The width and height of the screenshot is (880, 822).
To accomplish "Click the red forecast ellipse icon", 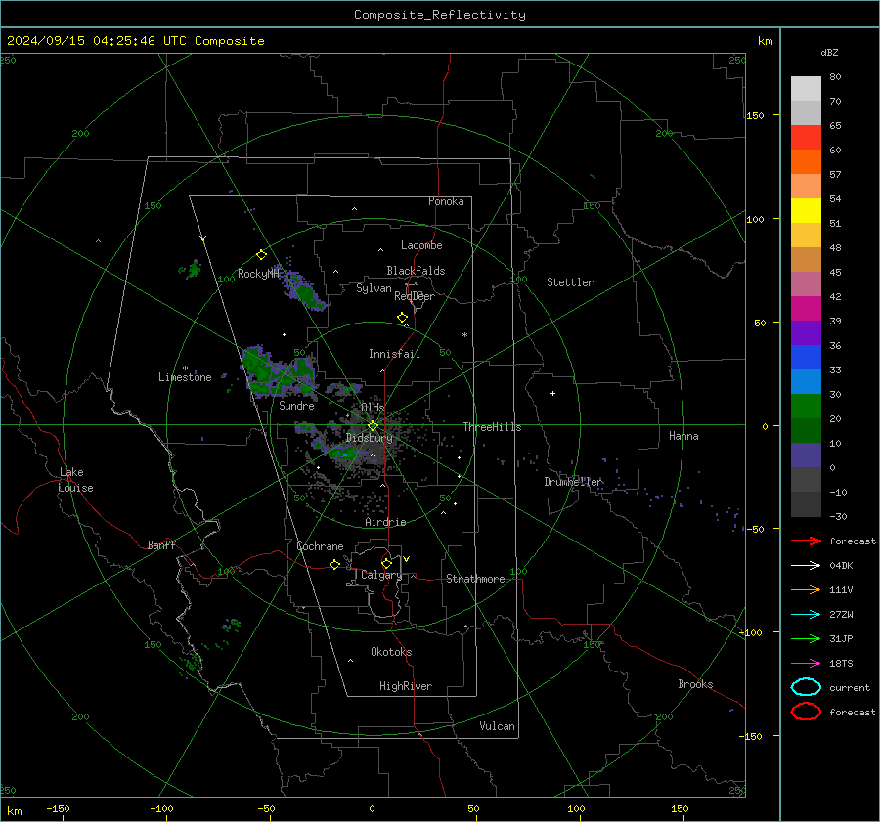I will pyautogui.click(x=806, y=712).
